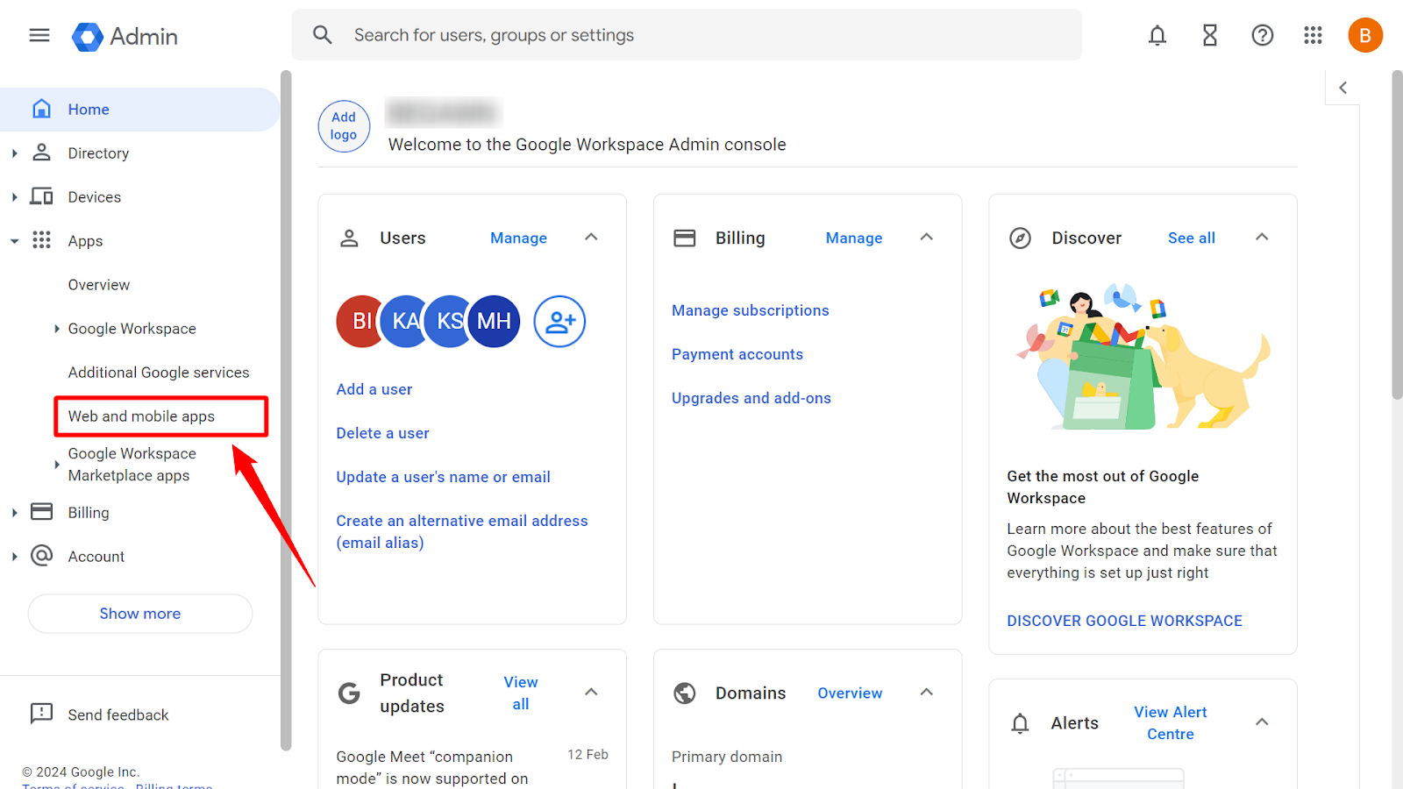Open Apps Overview menu item

[x=99, y=285]
